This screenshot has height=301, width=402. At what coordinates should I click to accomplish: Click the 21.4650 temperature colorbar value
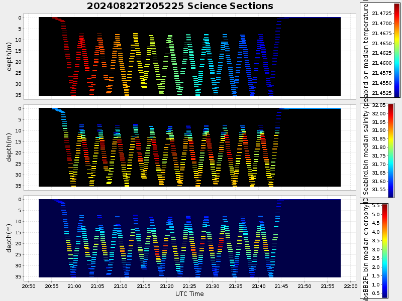coord(382,43)
